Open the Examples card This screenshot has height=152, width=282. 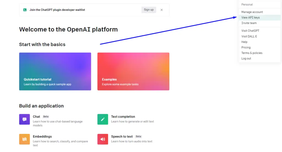tap(133, 71)
